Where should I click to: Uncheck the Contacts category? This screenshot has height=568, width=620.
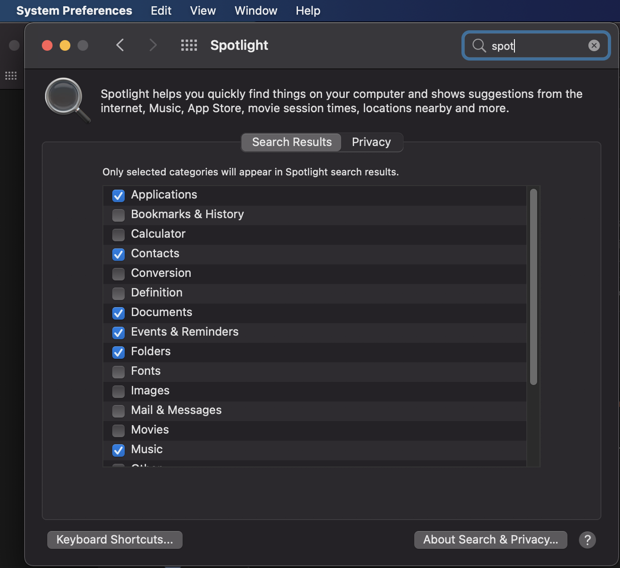point(118,254)
